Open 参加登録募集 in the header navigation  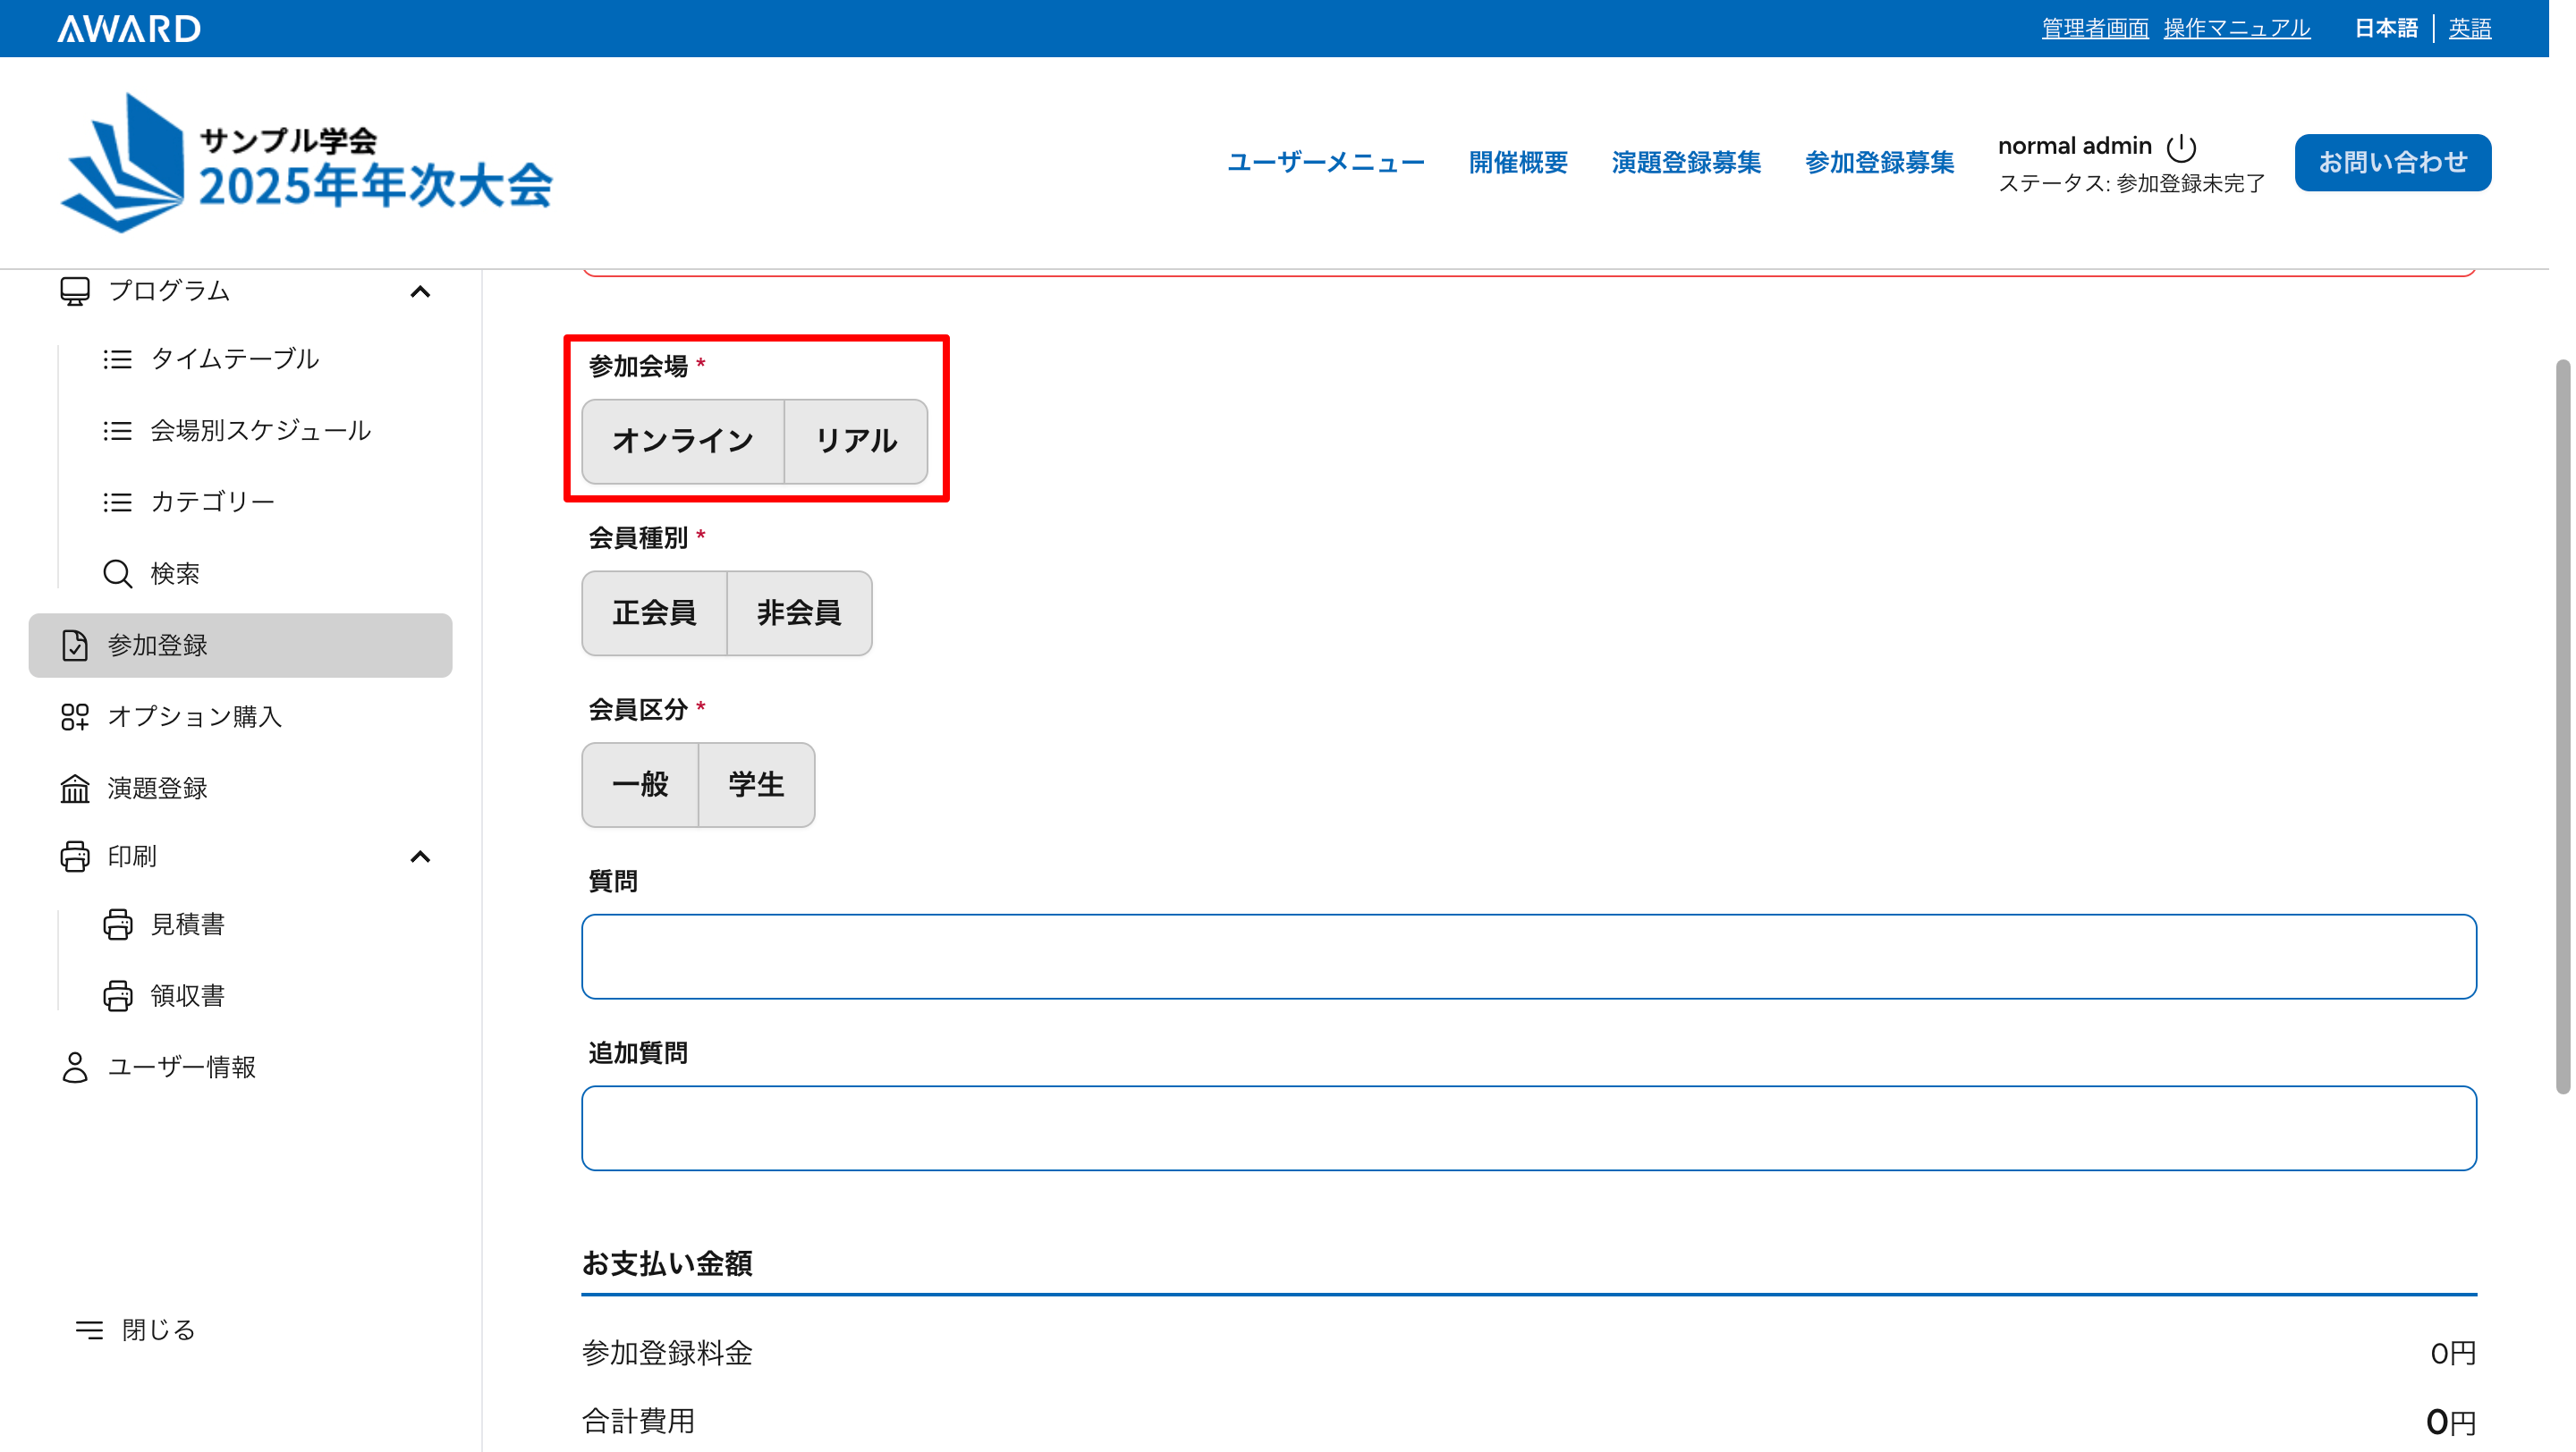(x=1879, y=163)
